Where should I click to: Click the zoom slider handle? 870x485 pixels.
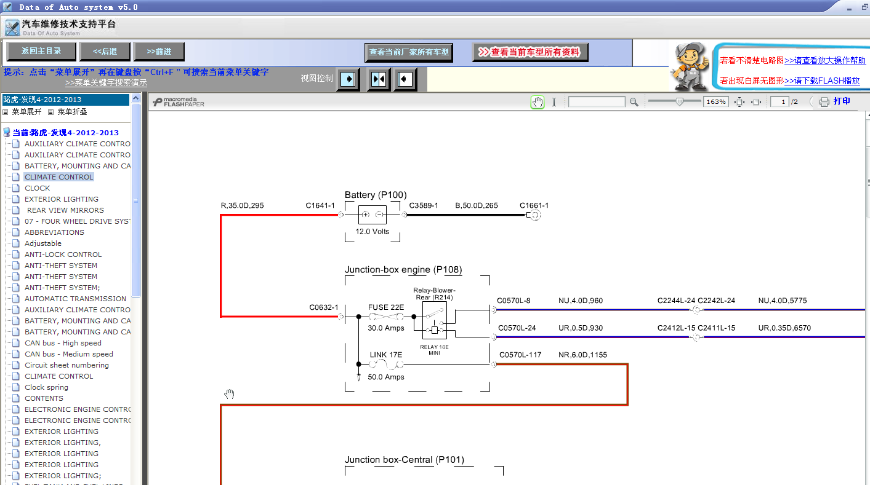tap(679, 101)
